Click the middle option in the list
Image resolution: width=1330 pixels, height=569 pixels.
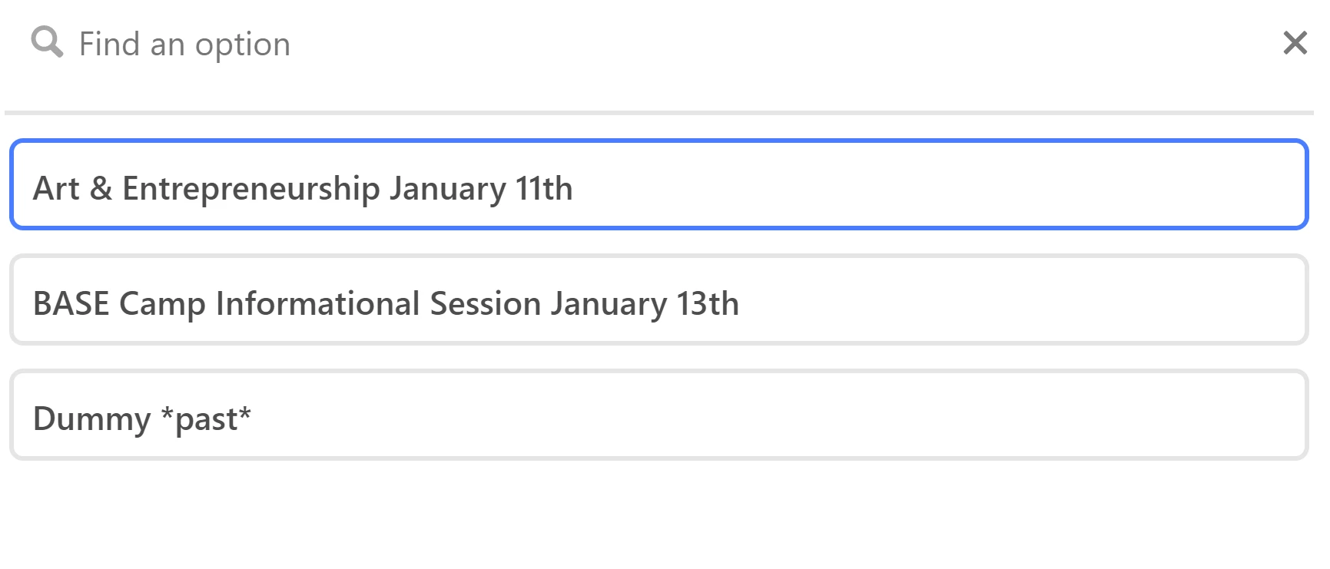pos(658,299)
